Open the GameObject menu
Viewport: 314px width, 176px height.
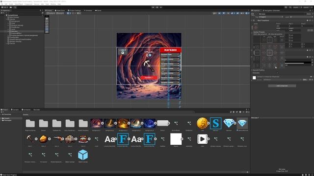(x=19, y=4)
